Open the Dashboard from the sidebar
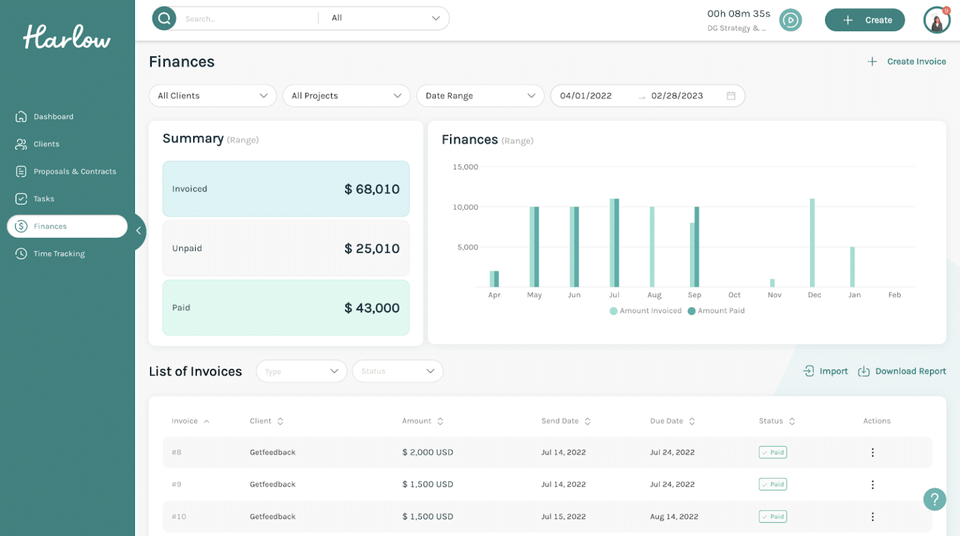This screenshot has height=536, width=960. point(21,116)
